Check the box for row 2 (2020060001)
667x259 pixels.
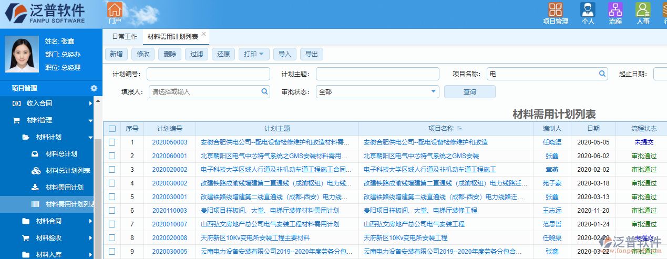(112, 156)
